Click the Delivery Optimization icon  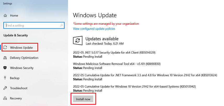click(5, 58)
